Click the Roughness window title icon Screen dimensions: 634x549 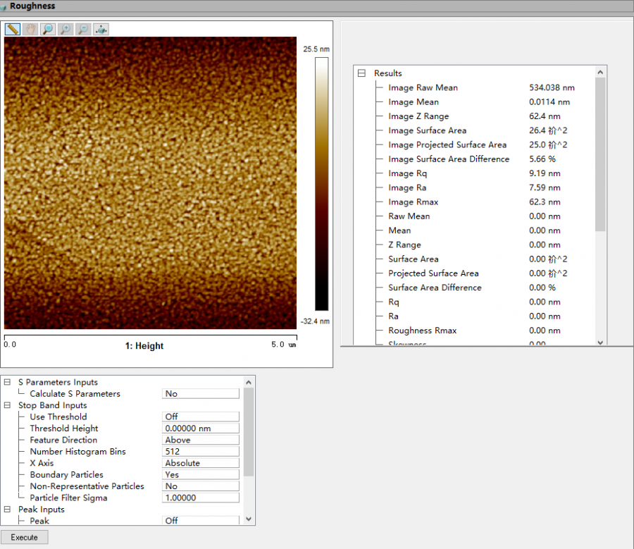click(x=4, y=6)
